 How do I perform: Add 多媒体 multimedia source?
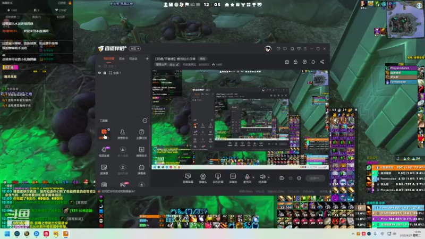coord(233,178)
